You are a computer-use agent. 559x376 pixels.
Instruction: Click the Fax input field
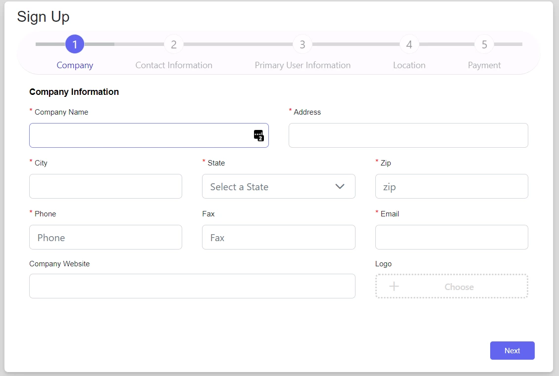point(278,237)
